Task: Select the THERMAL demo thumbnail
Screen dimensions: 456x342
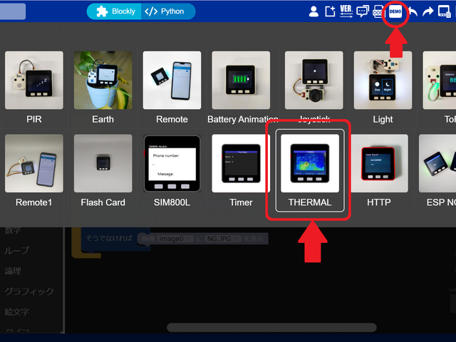Action: coord(309,169)
